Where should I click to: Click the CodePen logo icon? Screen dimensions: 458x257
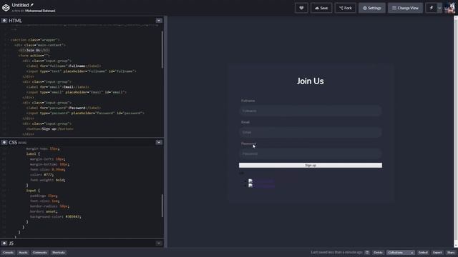(x=6, y=8)
